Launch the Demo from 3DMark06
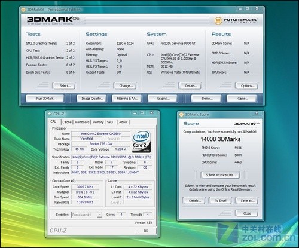Image resolution: width=299 pixels, height=248 pixels. (206, 99)
